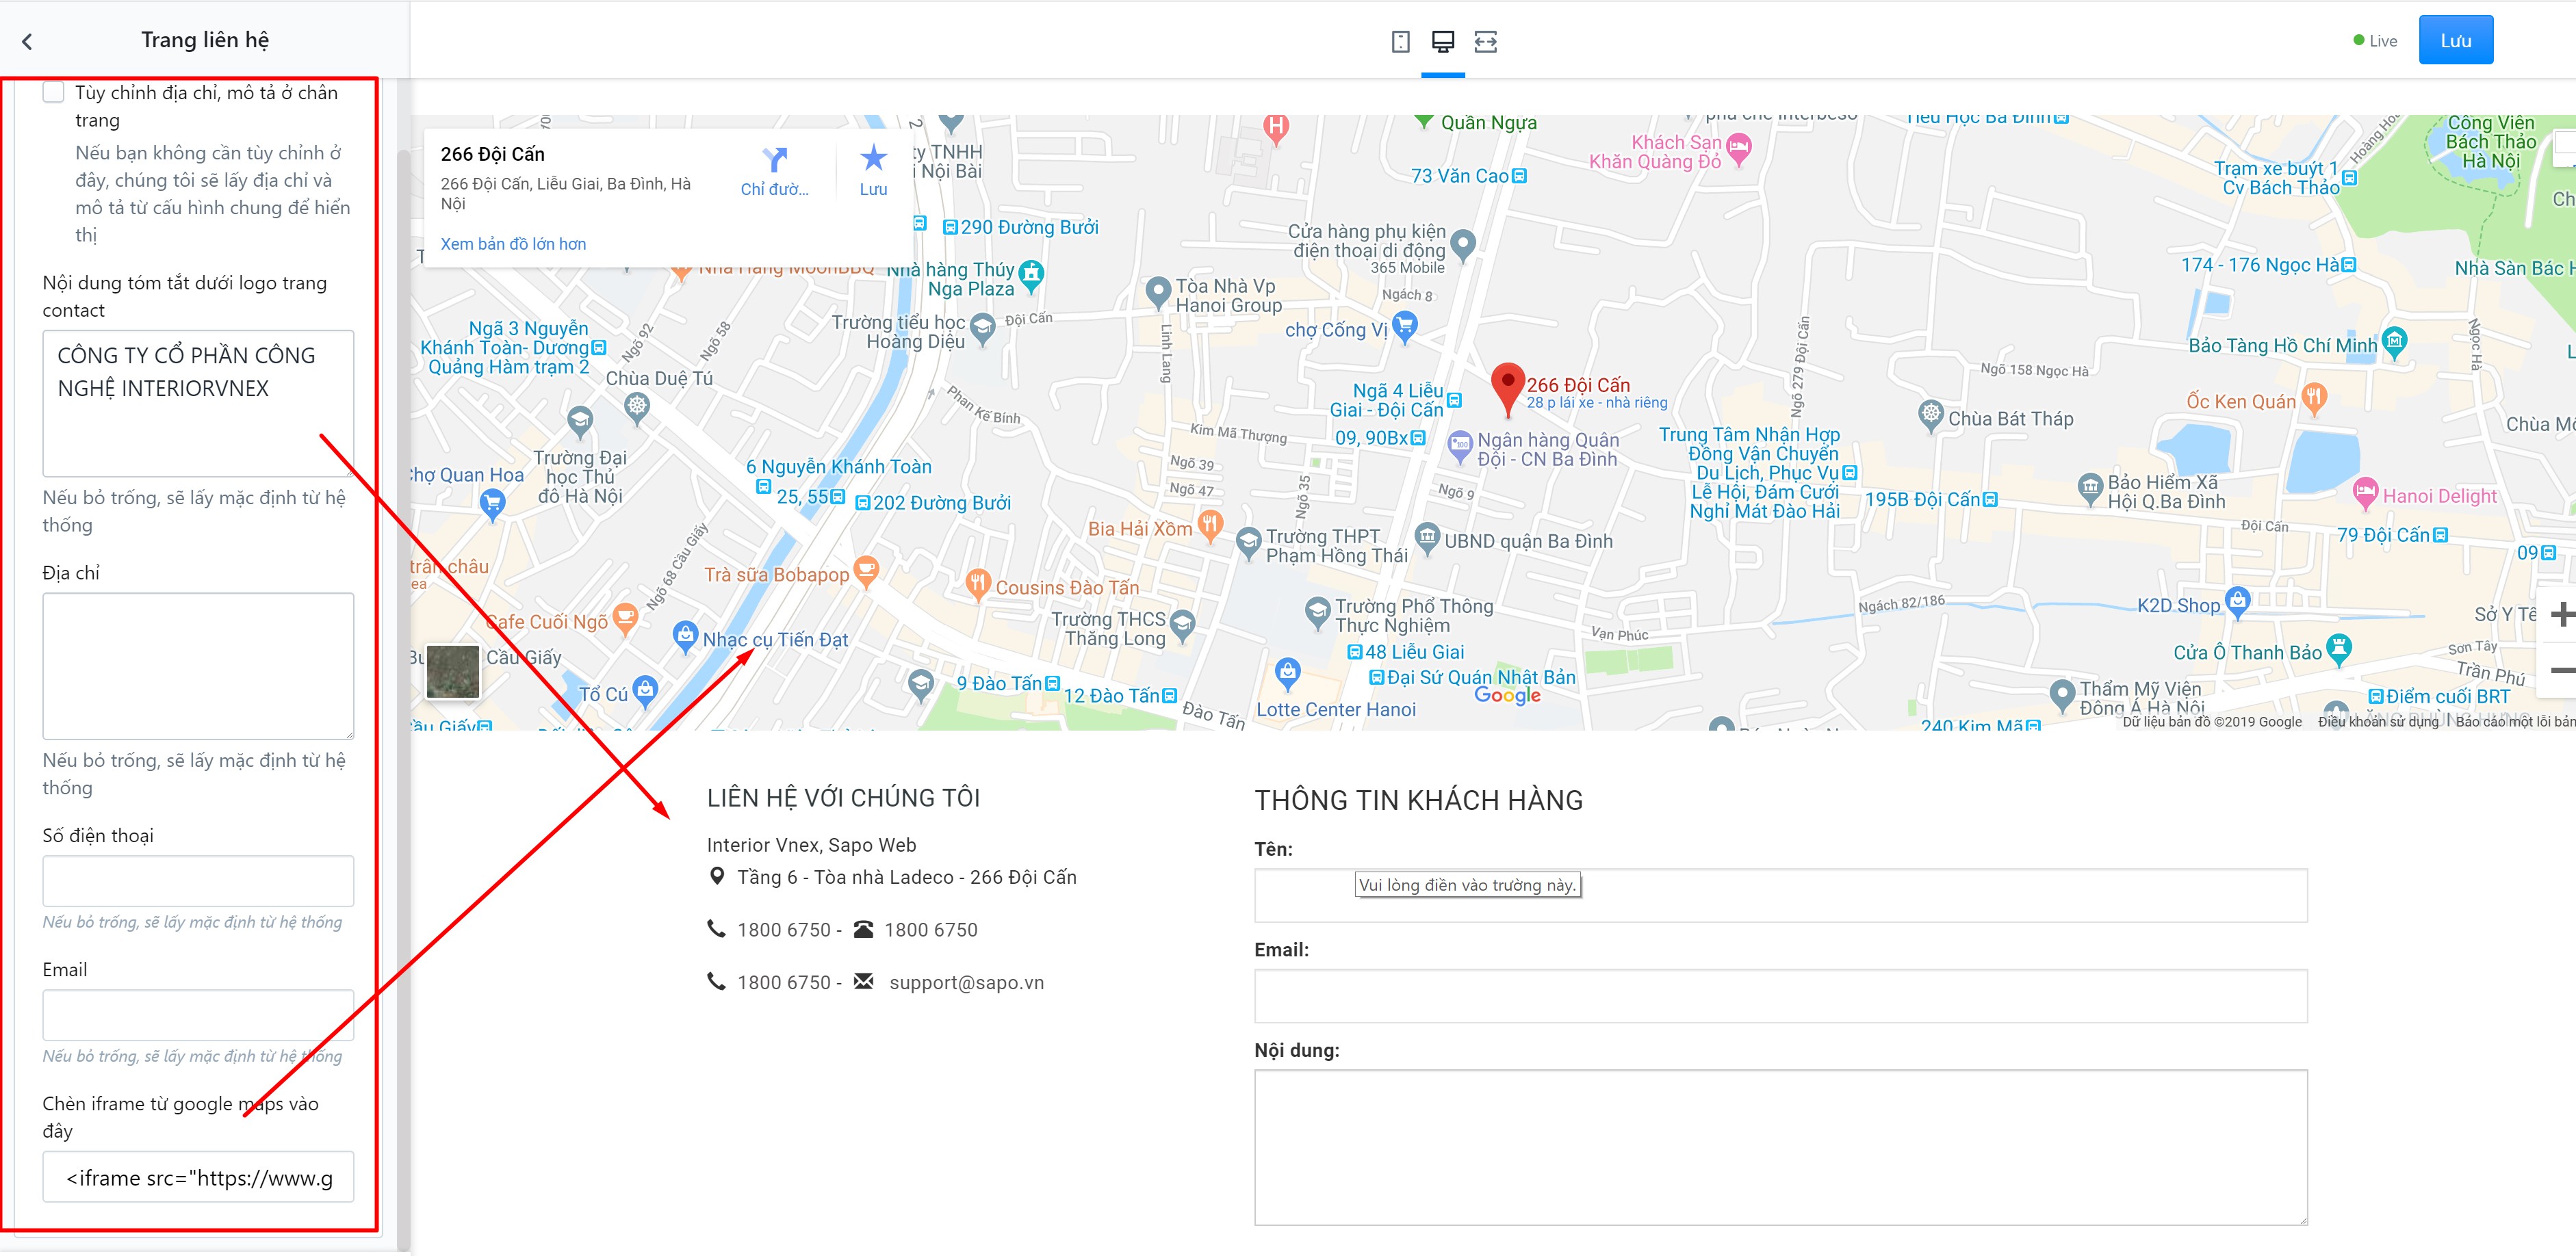2576x1256 pixels.
Task: Click 'Tầng 6 - Tòa nhà Ladeco - 266 Đội Cấn' address
Action: [906, 877]
